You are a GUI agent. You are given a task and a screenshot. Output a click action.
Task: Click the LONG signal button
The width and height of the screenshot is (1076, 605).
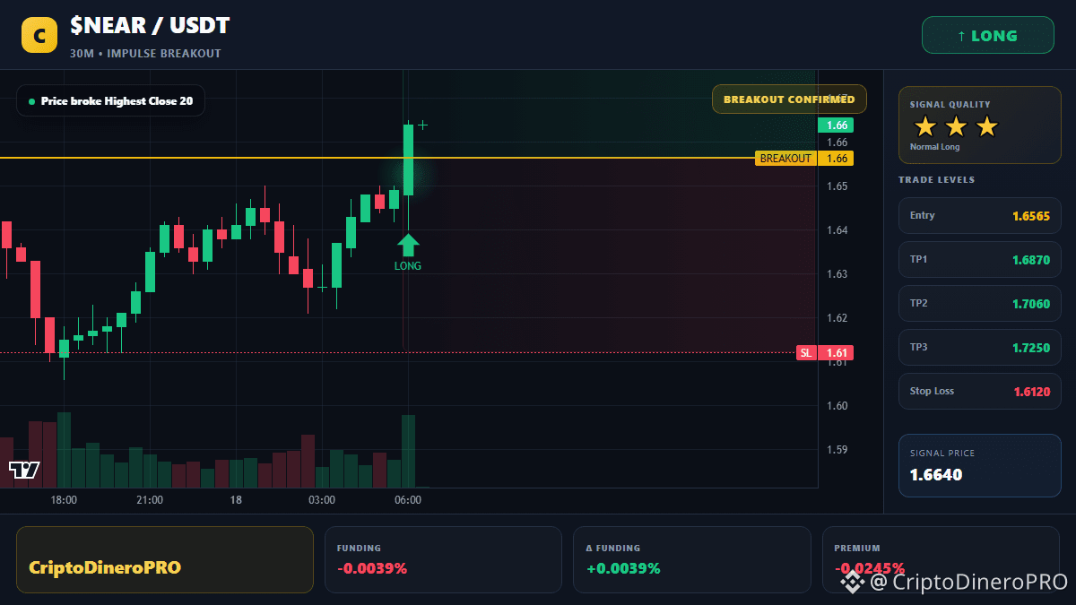tap(987, 36)
